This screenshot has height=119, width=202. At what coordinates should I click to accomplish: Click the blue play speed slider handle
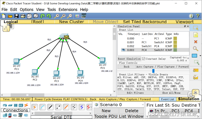153,71
